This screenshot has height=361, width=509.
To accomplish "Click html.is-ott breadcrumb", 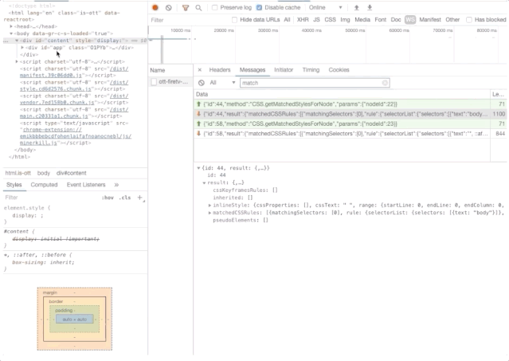I will click(18, 173).
